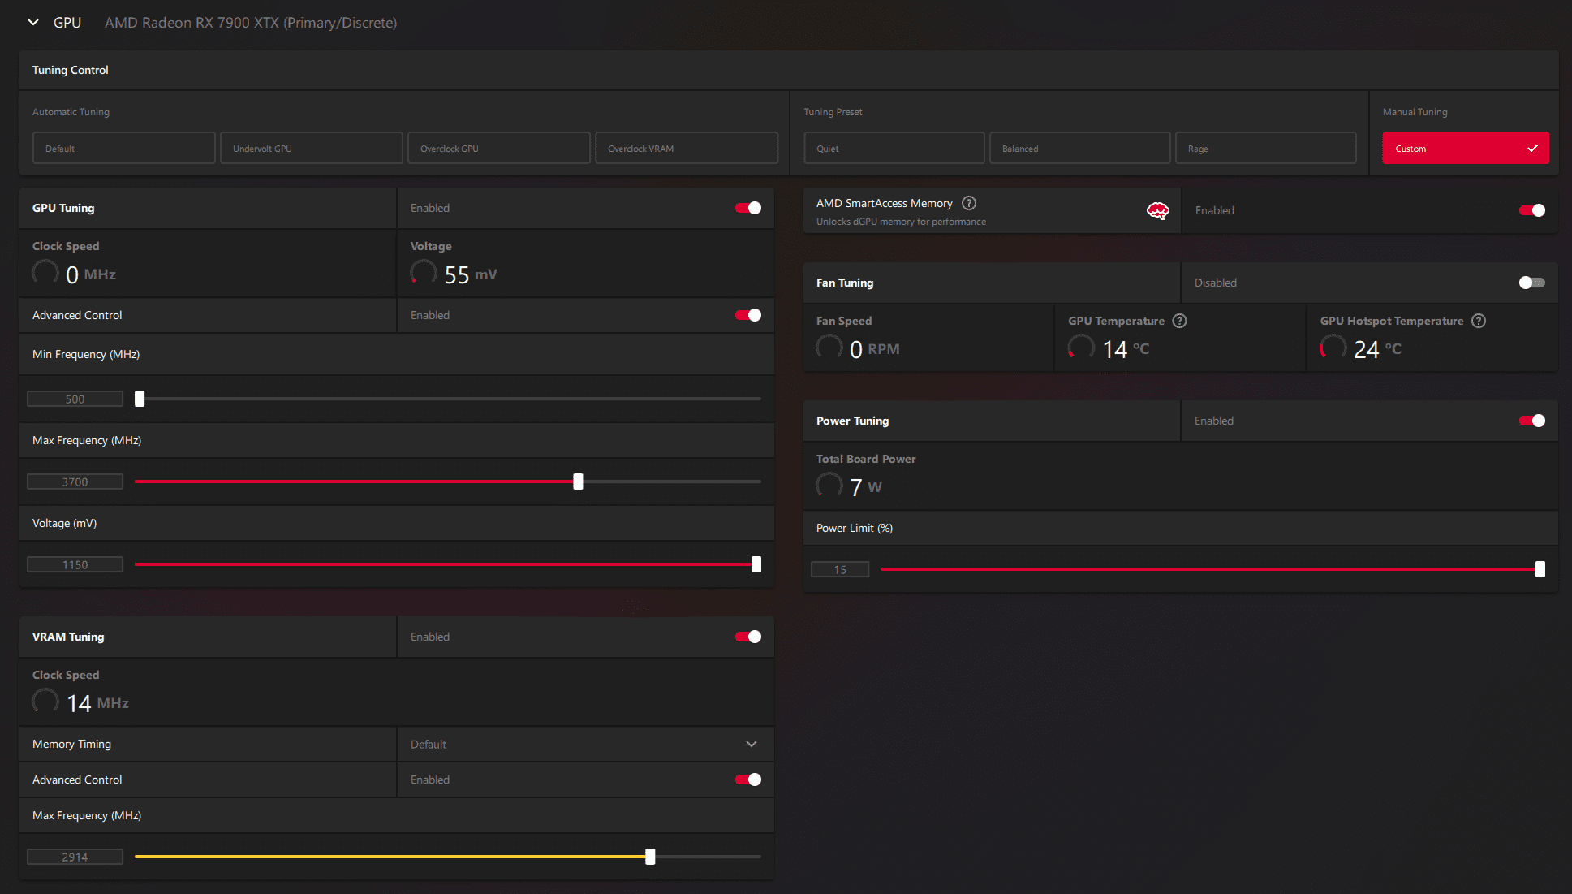Click the Power Tuning section title
Image resolution: width=1572 pixels, height=894 pixels.
853,421
